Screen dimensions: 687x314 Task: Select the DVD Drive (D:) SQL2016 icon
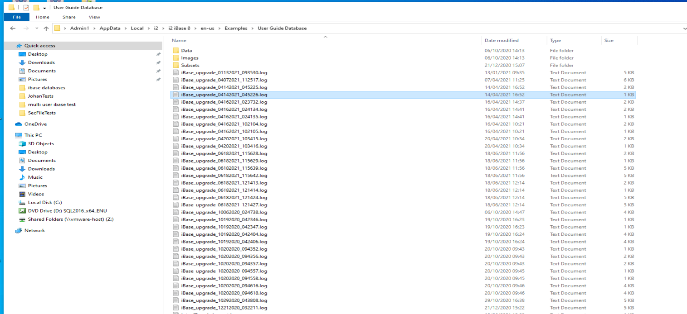click(22, 211)
